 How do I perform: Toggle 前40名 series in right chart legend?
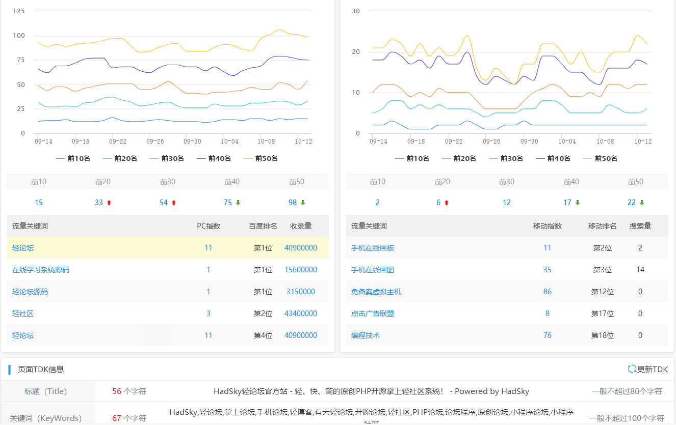coord(553,158)
